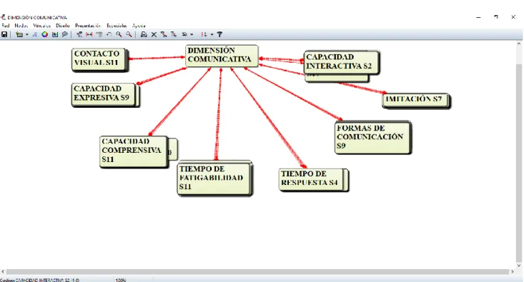Click the red horizontal spacing icon
The image size is (524, 282).
pos(89,34)
